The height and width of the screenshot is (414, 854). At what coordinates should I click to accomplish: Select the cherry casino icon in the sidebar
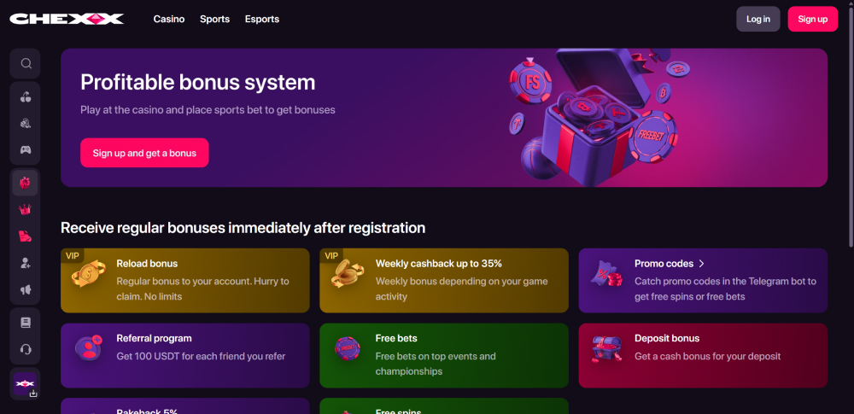(25, 97)
